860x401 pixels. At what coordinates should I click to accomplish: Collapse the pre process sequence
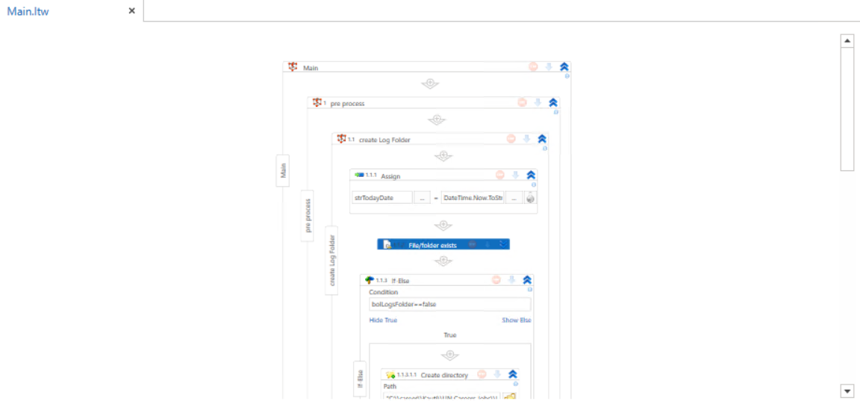coord(553,102)
